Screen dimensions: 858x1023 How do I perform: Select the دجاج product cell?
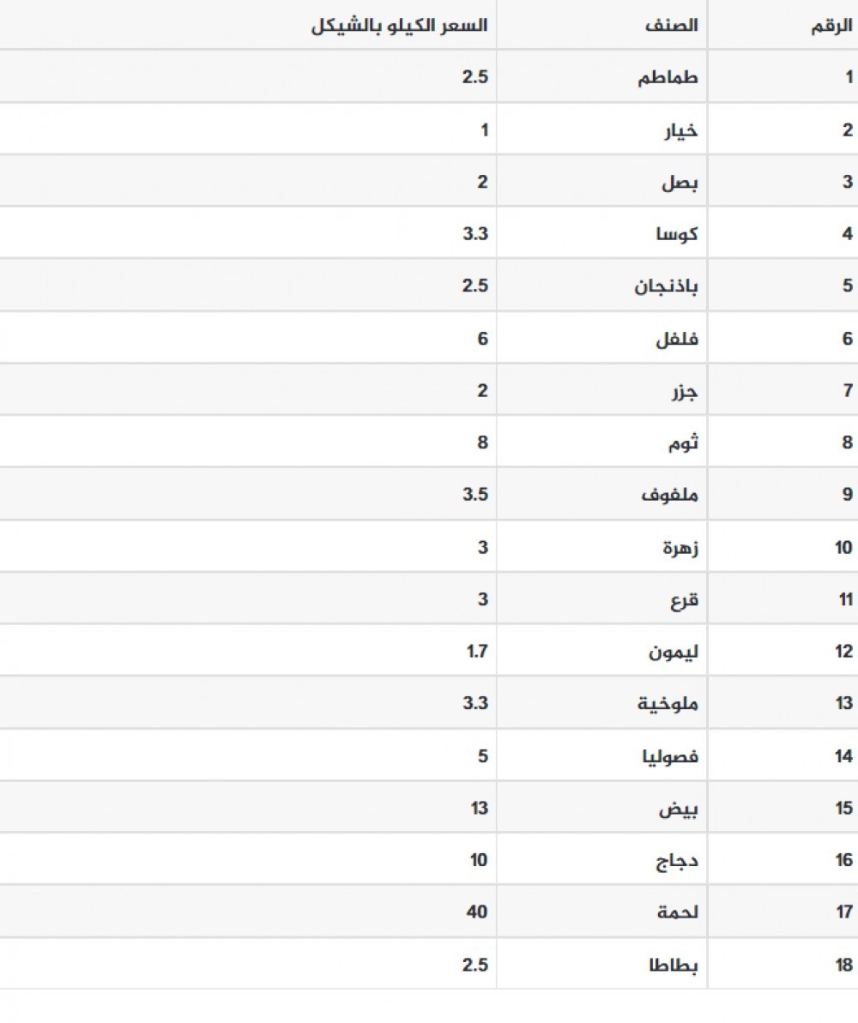(679, 859)
